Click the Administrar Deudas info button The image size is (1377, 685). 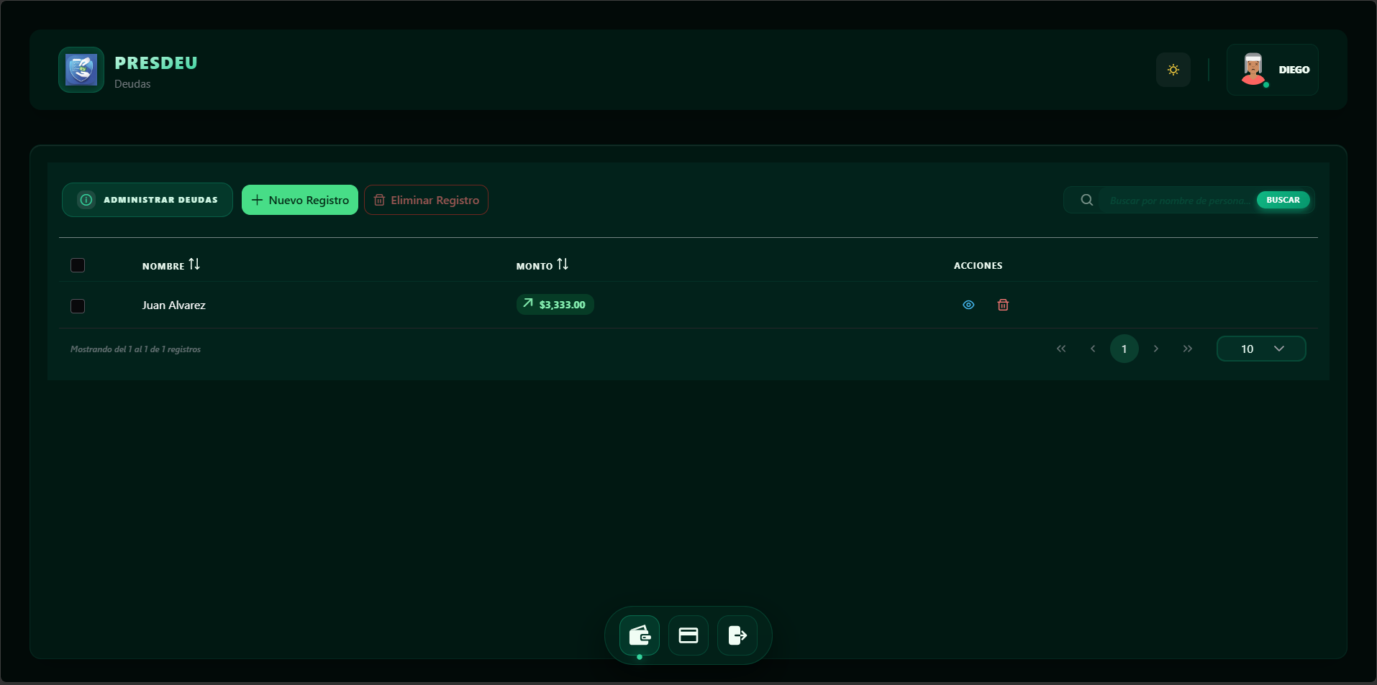147,200
